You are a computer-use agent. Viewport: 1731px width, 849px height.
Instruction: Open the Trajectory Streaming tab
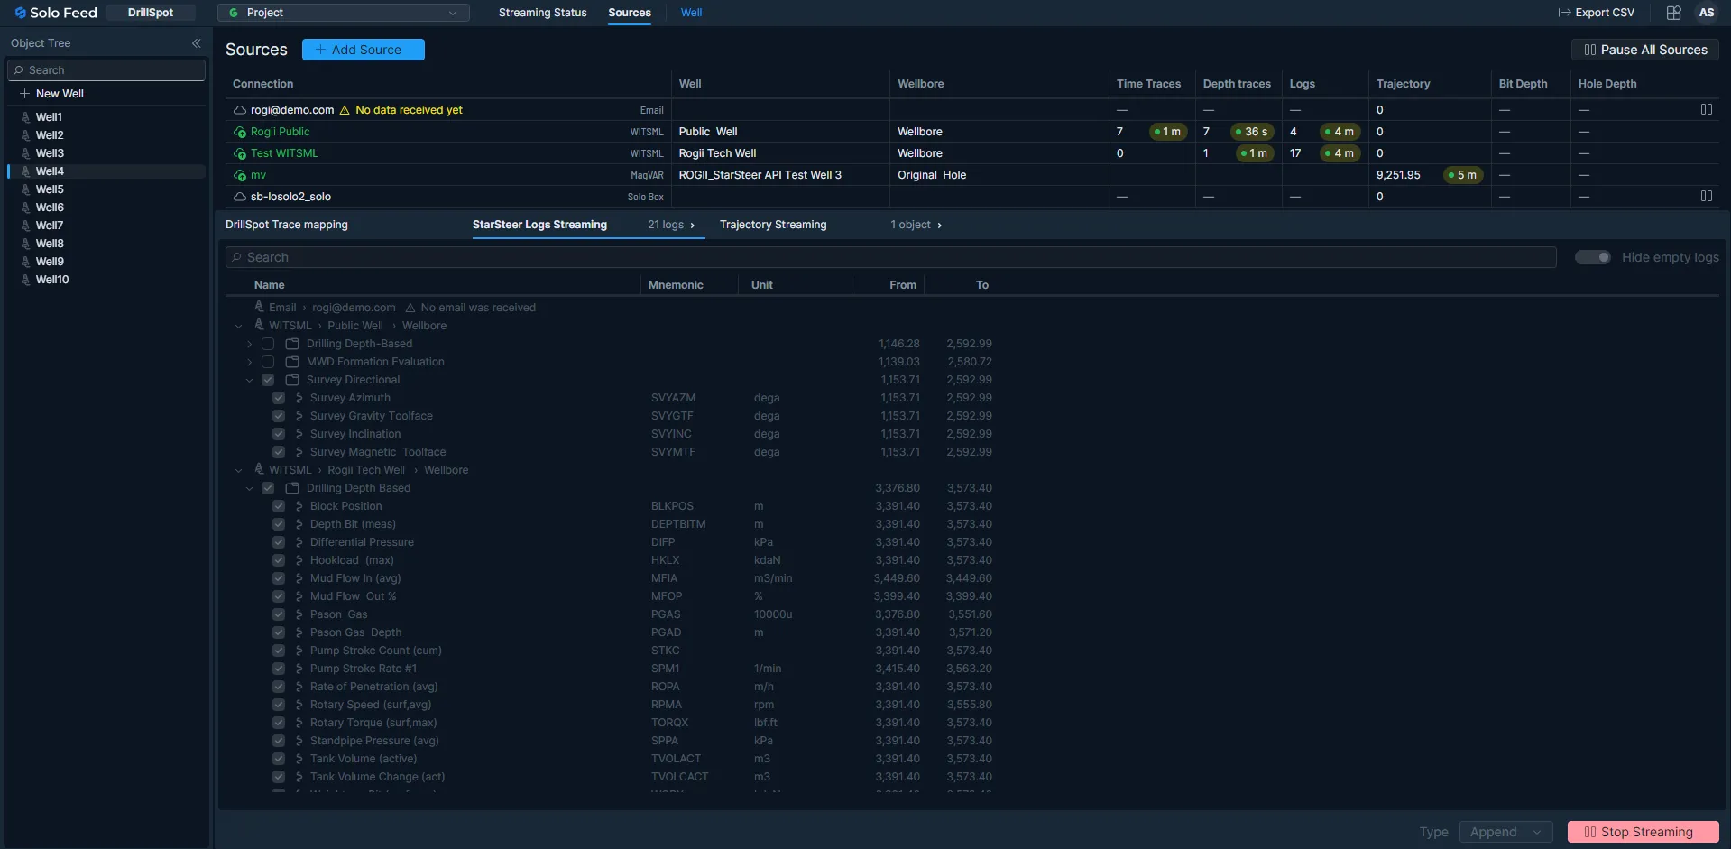click(x=772, y=225)
